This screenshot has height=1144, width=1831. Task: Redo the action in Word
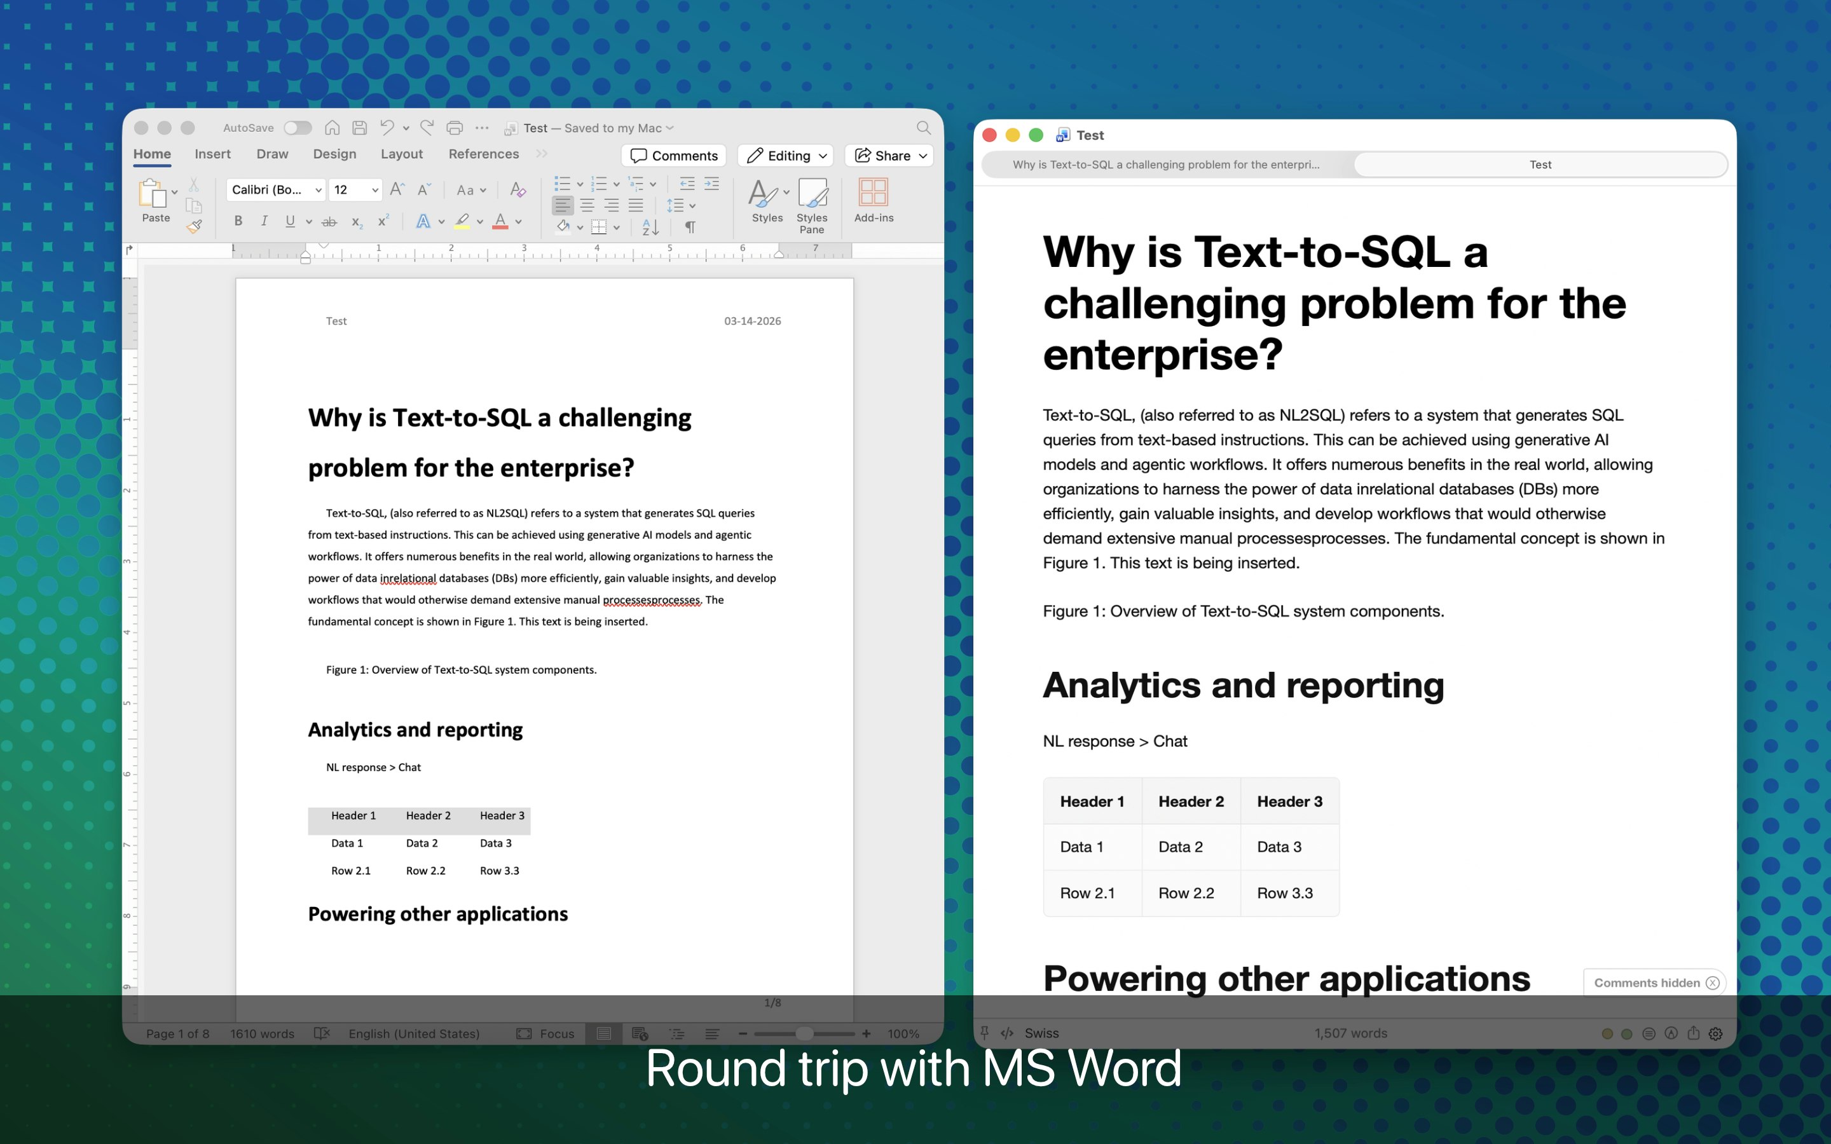point(427,128)
